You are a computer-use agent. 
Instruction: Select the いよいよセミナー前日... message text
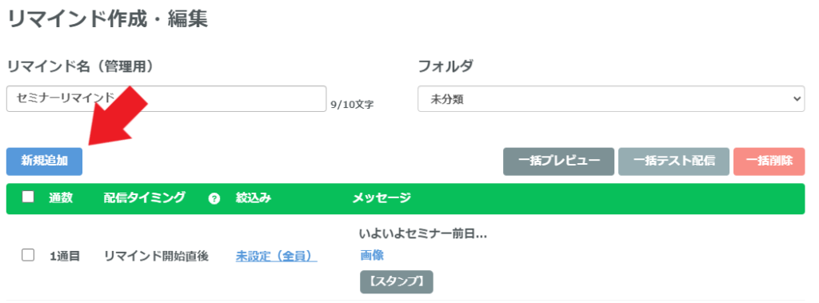[423, 234]
